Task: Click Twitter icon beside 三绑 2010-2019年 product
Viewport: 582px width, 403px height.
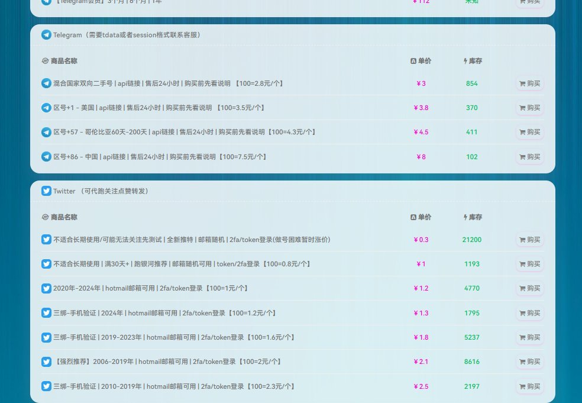Action: (46, 386)
